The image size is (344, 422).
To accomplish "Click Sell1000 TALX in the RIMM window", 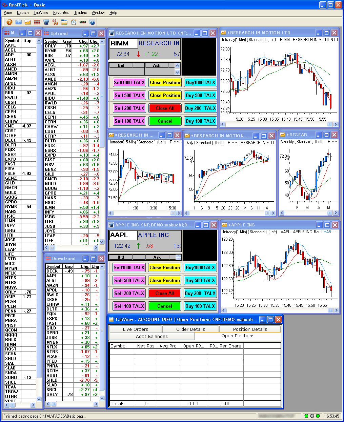I will [129, 82].
